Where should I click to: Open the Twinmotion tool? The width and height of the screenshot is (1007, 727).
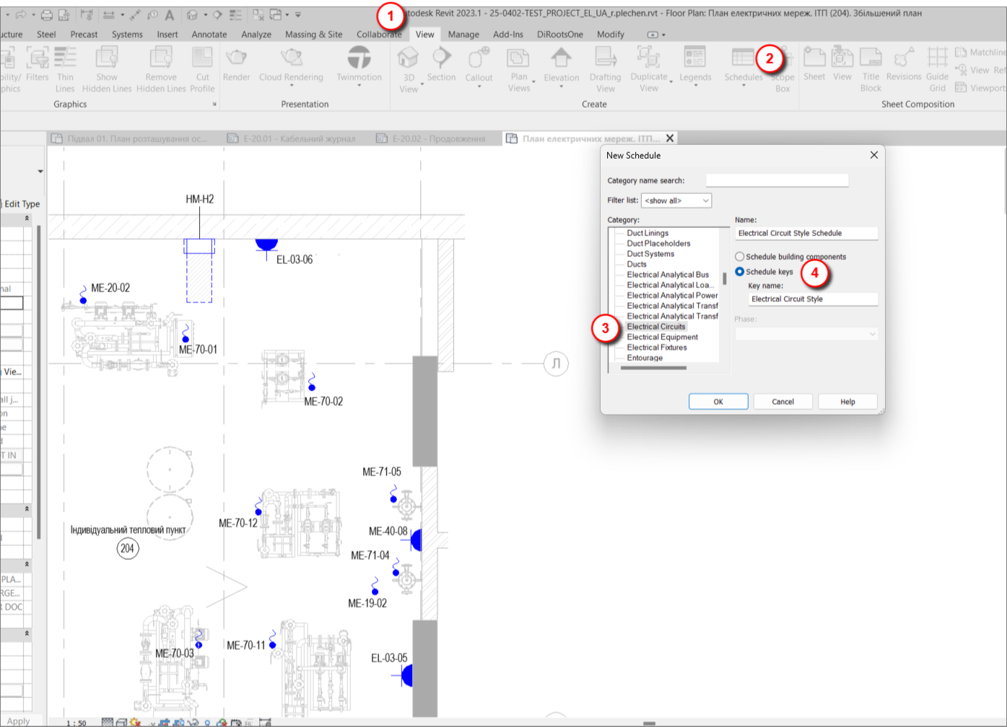[x=359, y=58]
